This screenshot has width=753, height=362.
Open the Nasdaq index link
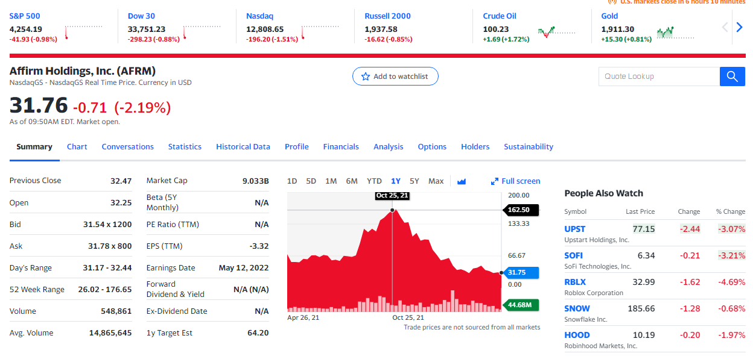coord(259,16)
